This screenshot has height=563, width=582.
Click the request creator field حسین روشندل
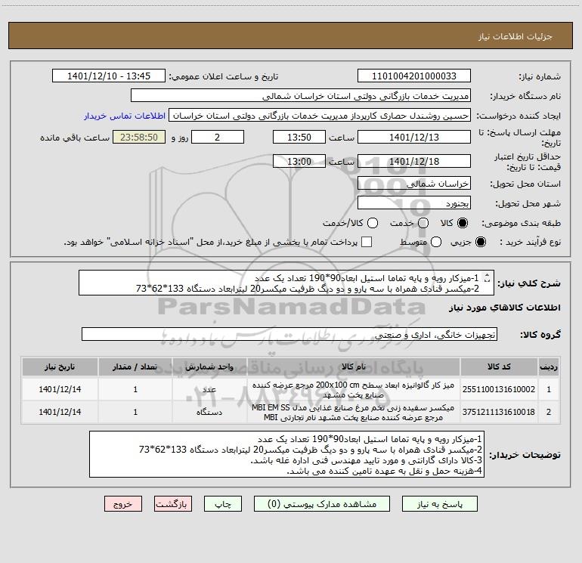[320, 116]
